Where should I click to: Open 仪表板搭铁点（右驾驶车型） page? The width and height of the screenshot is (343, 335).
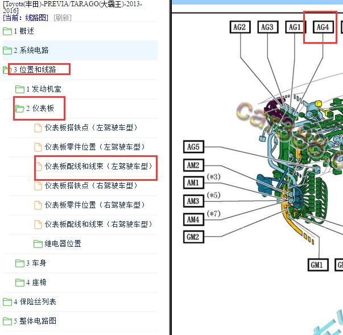click(x=92, y=185)
